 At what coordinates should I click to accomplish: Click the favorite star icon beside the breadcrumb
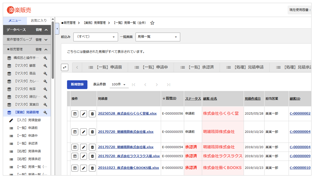click(152, 23)
